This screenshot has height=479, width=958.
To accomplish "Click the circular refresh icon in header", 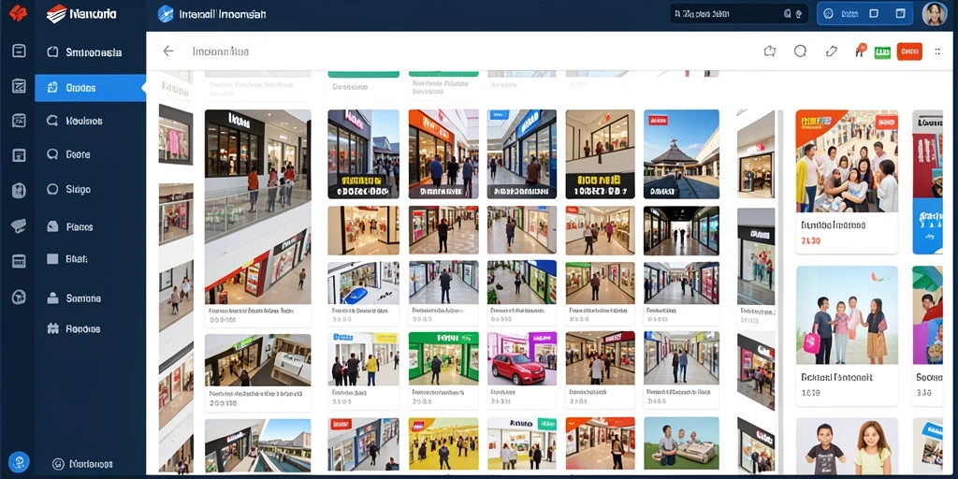I will pos(801,51).
